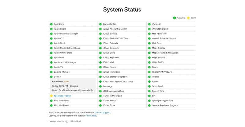Click the green dot beside Maps Traffic

click(149, 62)
